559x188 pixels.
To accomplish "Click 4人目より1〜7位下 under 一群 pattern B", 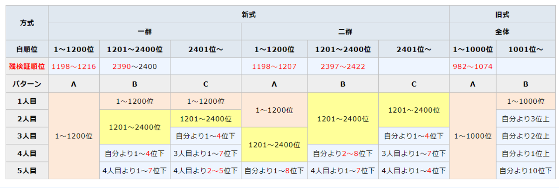I will (x=135, y=170).
